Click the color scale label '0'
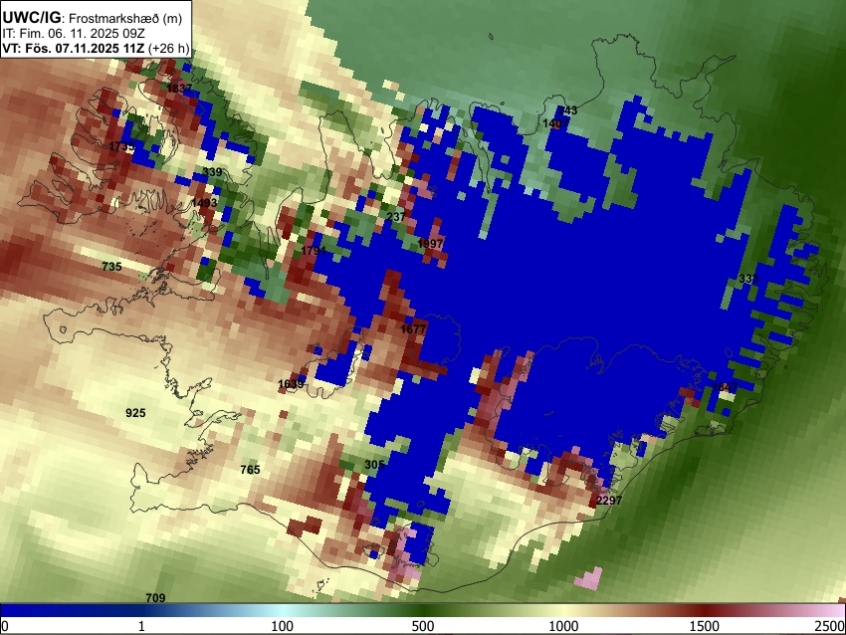 pos(5,626)
